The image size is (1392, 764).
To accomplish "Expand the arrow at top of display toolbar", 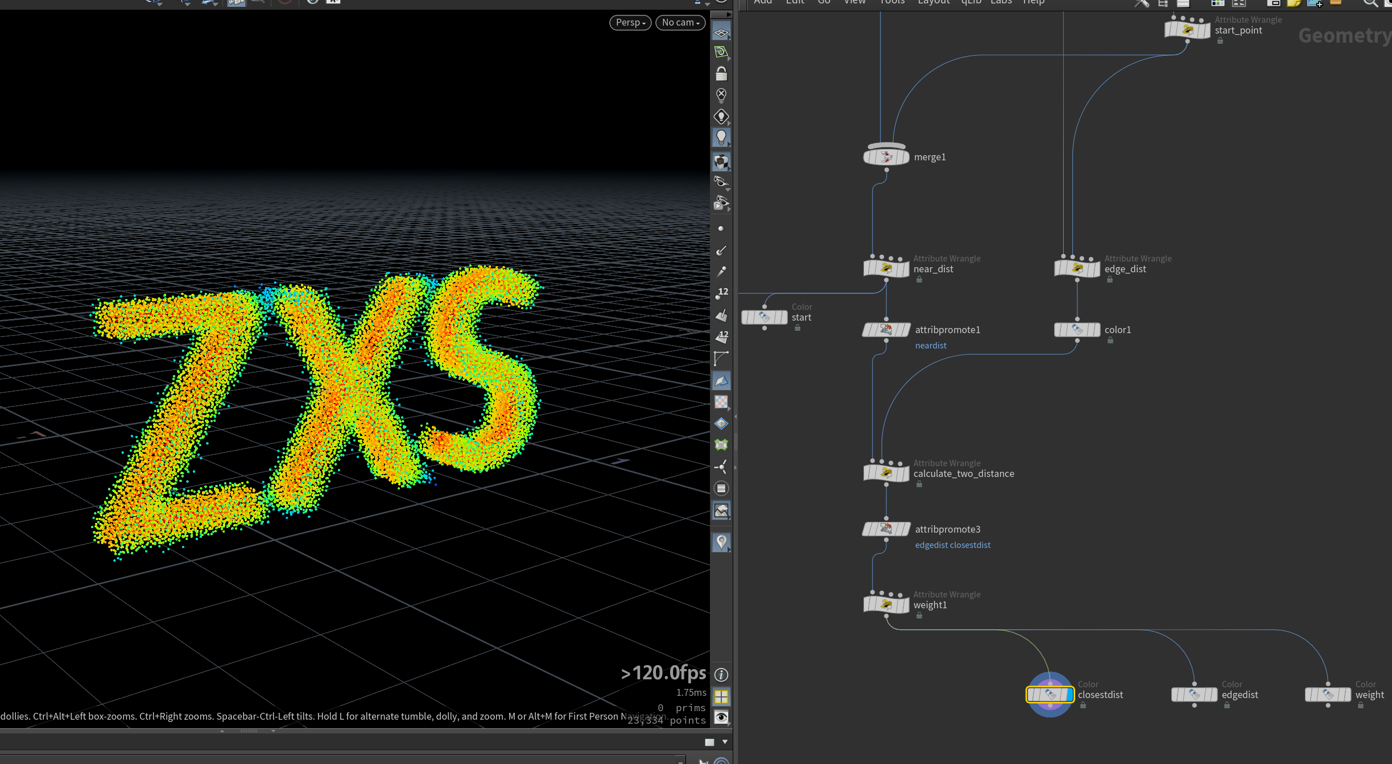I will click(728, 15).
